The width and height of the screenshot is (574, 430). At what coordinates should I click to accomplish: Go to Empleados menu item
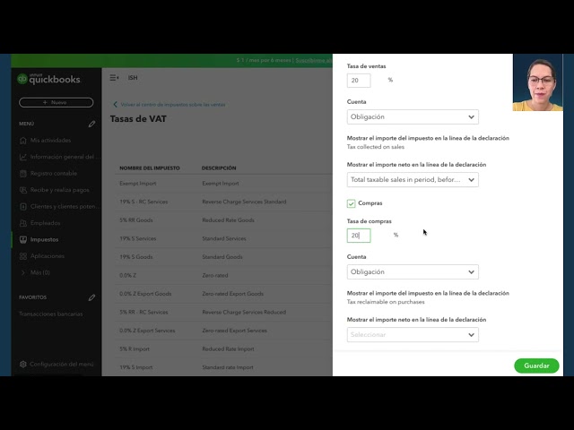45,223
